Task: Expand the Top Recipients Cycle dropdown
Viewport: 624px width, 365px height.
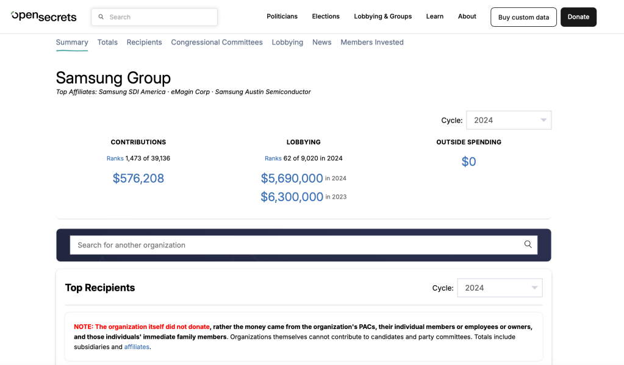Action: 499,288
